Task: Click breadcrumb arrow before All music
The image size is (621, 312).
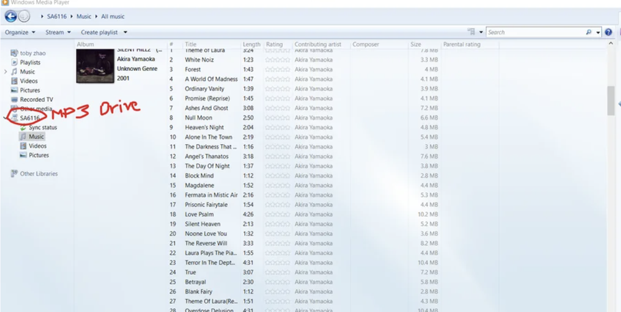Action: coord(96,17)
